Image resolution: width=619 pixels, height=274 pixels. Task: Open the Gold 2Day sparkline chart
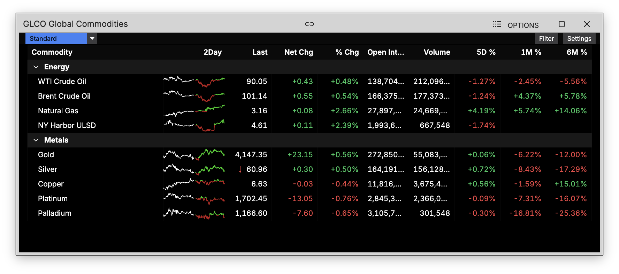194,155
